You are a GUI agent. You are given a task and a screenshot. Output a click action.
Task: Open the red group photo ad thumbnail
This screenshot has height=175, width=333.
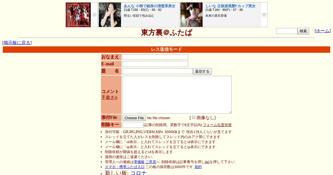78,15
